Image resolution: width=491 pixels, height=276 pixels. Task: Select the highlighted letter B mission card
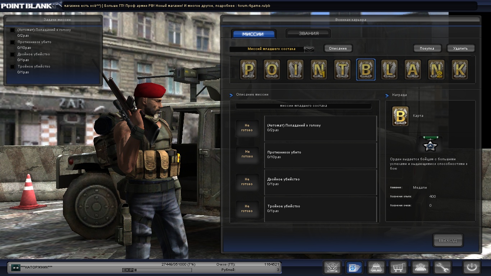[x=366, y=69]
